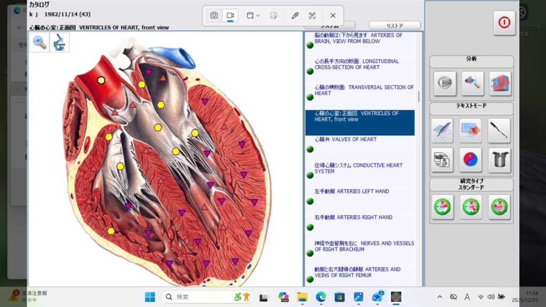The width and height of the screenshot is (546, 307).
Task: Switch Snipping Tool to video record mode
Action: 230,15
